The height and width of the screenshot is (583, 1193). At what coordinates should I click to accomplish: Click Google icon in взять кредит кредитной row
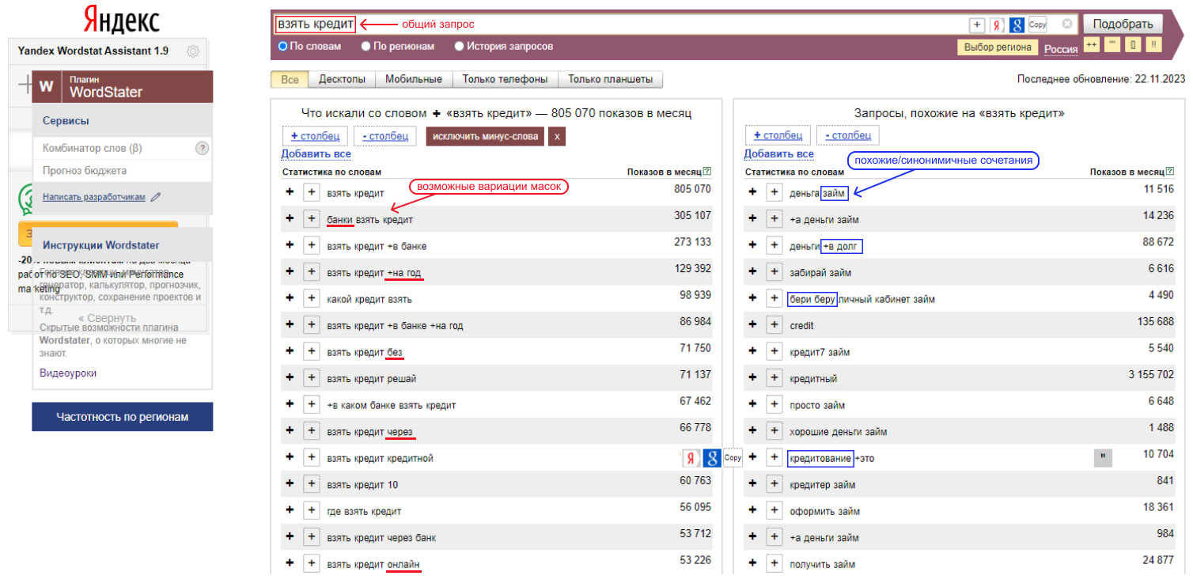coord(712,458)
